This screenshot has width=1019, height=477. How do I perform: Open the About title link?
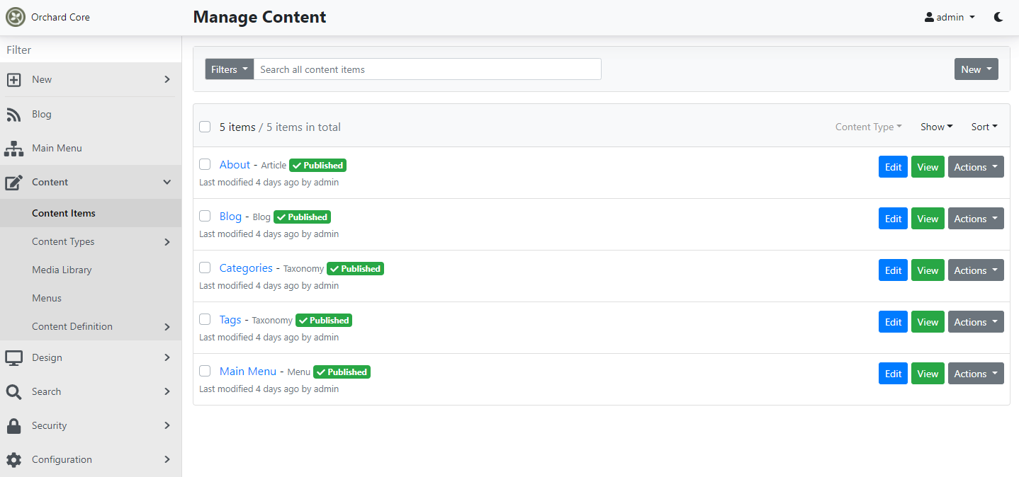point(235,164)
